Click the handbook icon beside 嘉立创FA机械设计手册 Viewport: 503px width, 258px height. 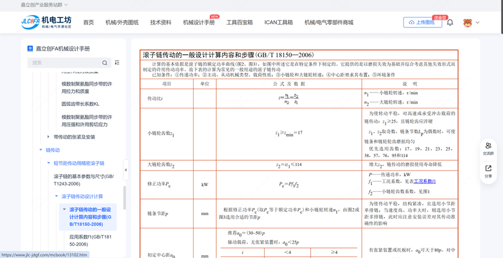[x=30, y=49]
